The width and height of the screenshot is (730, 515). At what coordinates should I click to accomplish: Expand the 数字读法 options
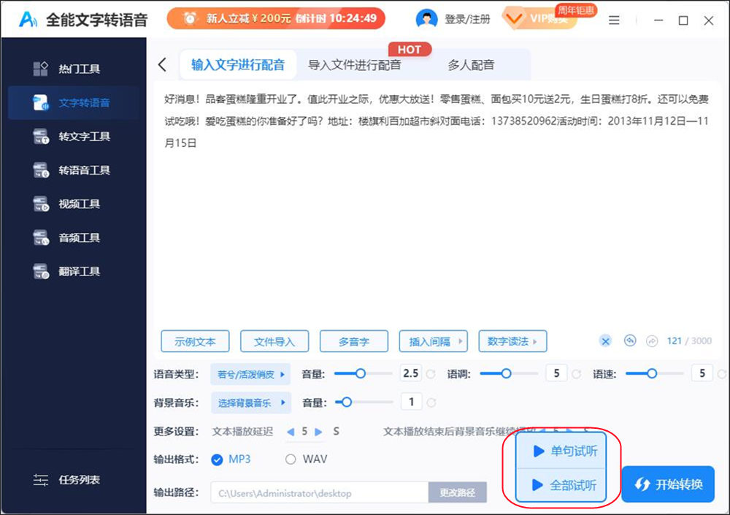[x=512, y=341]
